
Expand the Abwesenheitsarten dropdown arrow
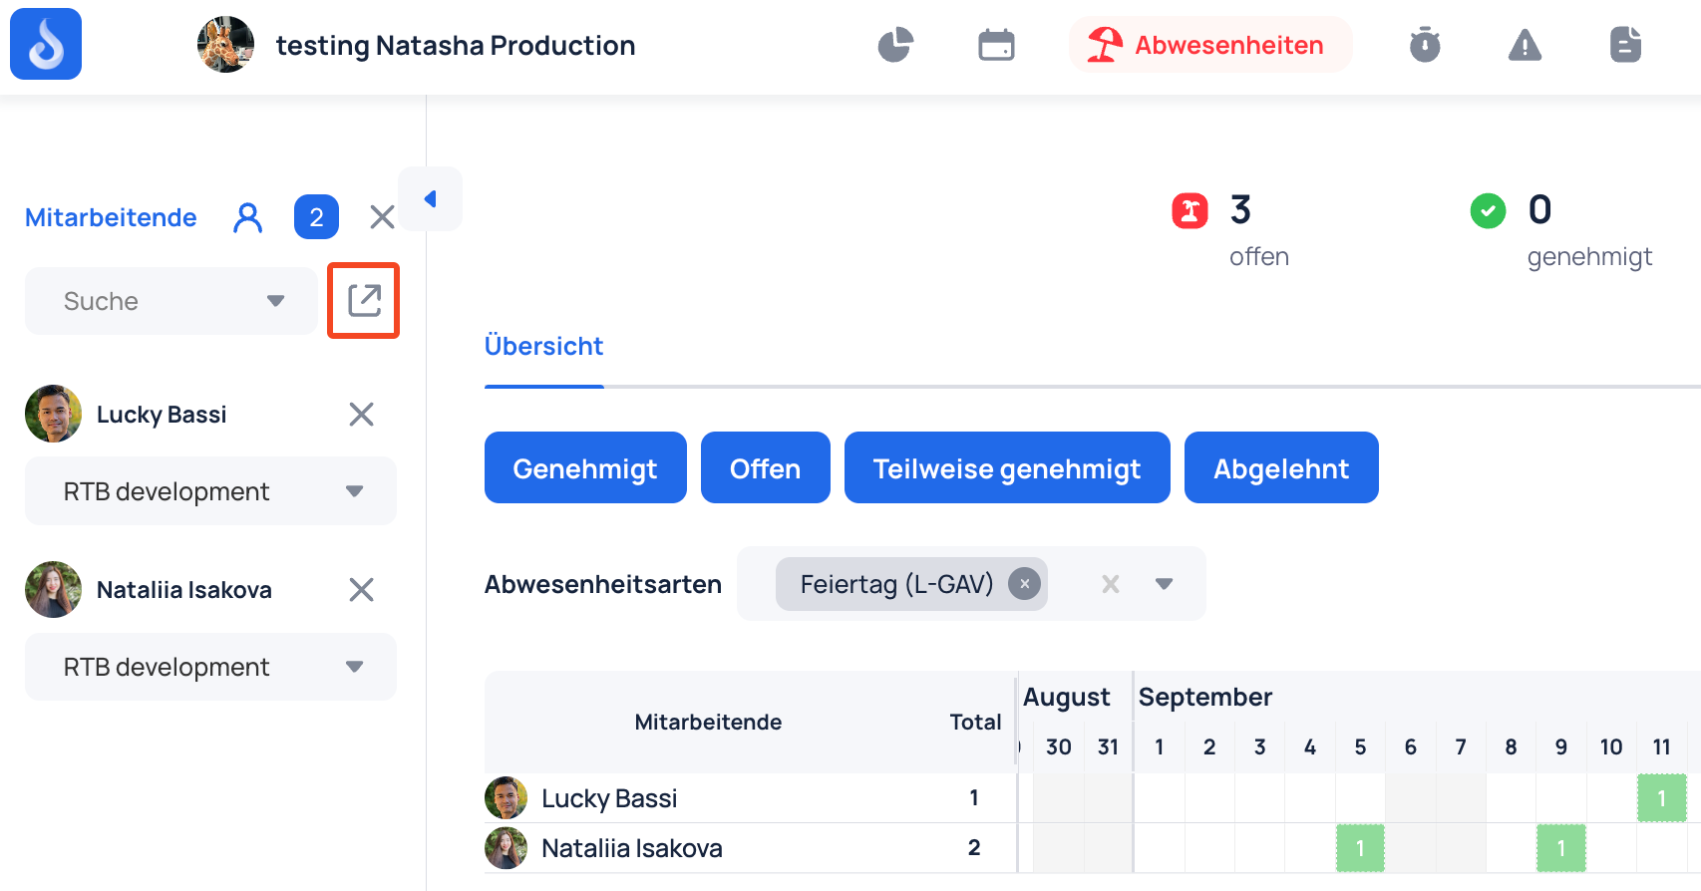[x=1164, y=584]
